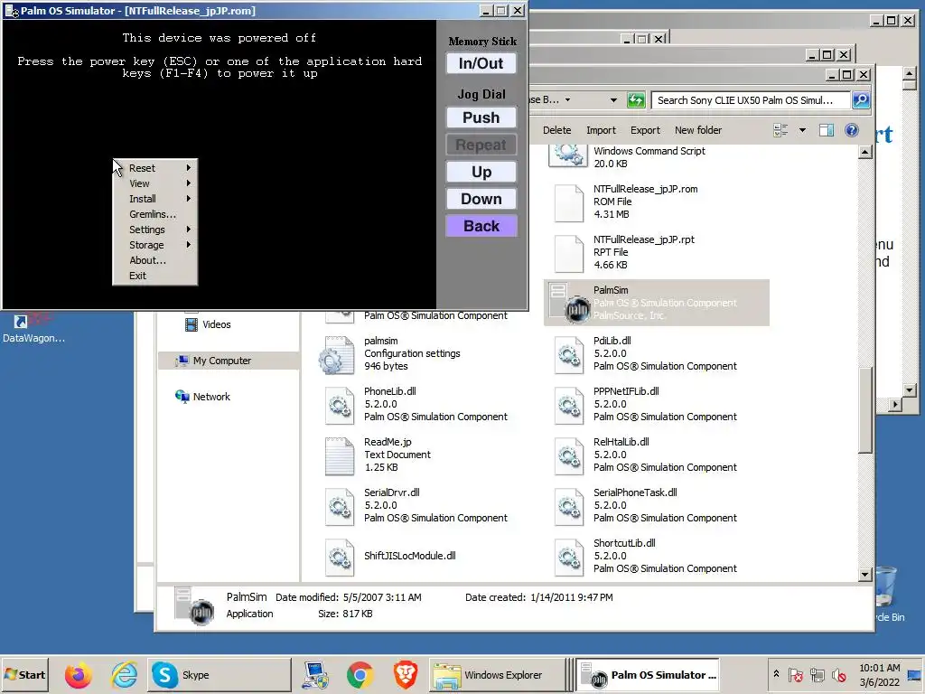Image resolution: width=925 pixels, height=694 pixels.
Task: Select the ShortcutLib.dll file icon
Action: (569, 557)
